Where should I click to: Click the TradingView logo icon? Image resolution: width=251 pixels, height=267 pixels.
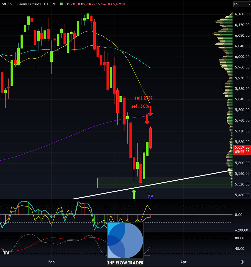point(6,253)
